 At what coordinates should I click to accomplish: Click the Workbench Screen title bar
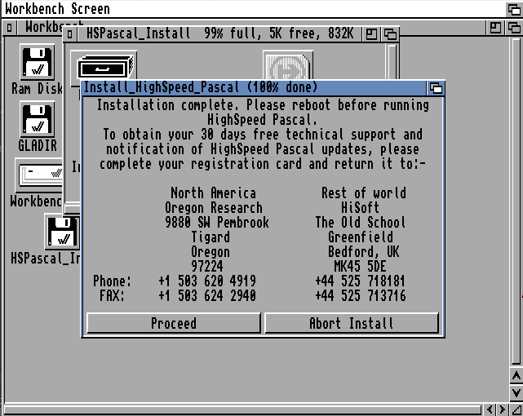[254, 9]
